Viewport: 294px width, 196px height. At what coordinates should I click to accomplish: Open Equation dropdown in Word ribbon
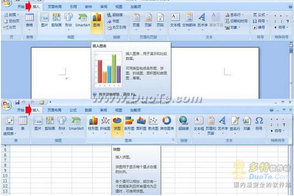(x=260, y=15)
